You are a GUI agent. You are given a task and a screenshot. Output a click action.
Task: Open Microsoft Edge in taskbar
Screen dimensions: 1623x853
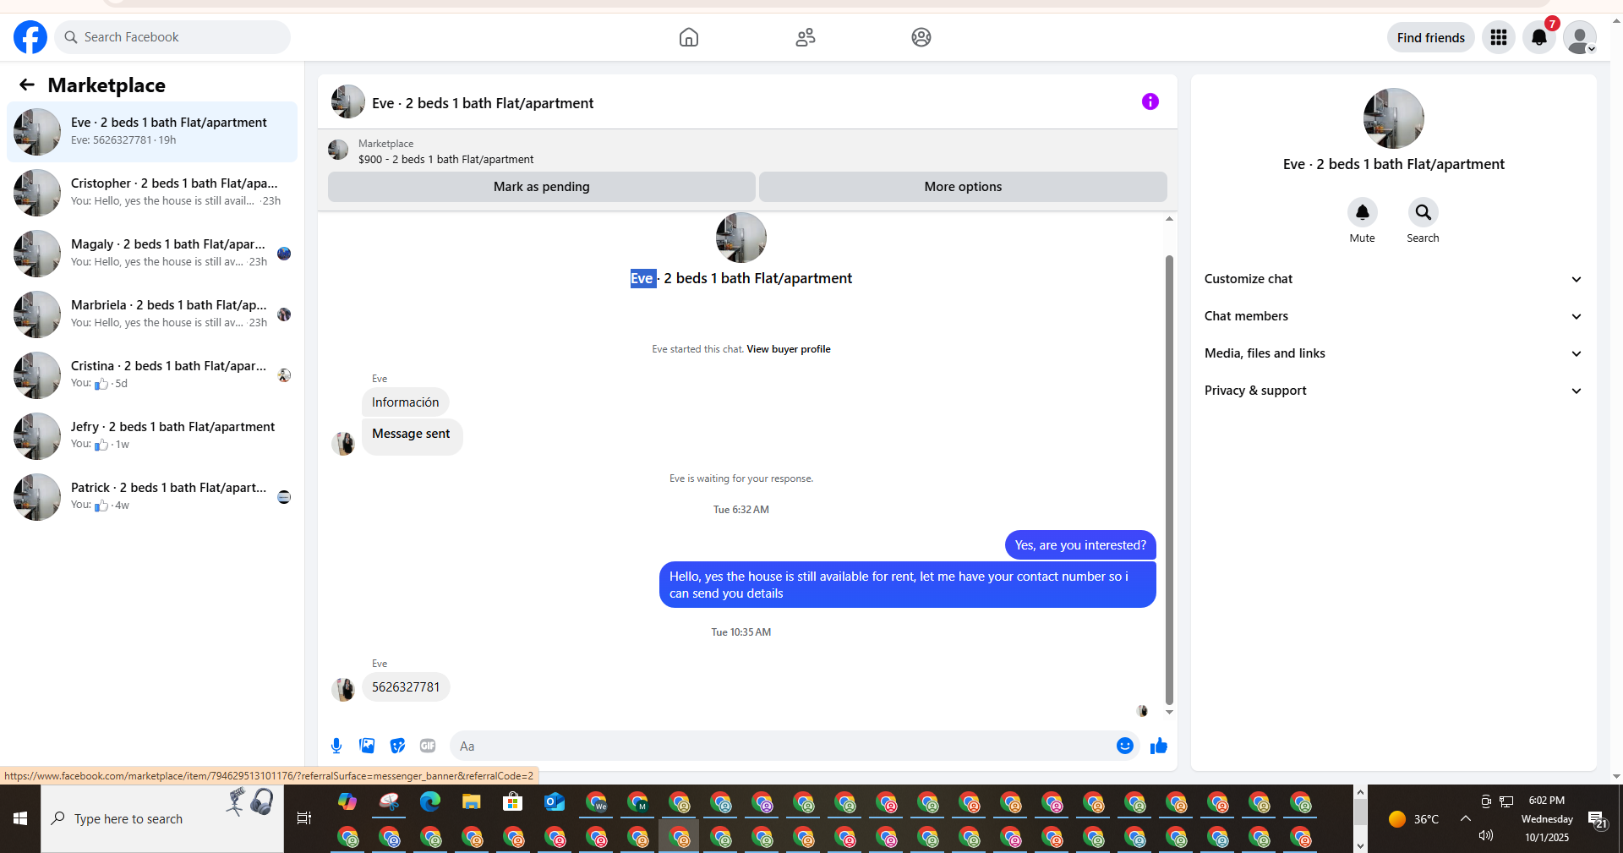[430, 801]
